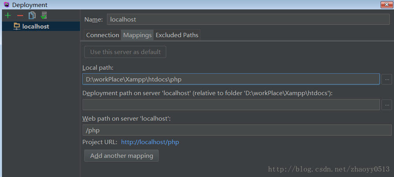Click the Name text field
The width and height of the screenshot is (394, 177).
pyautogui.click(x=248, y=19)
